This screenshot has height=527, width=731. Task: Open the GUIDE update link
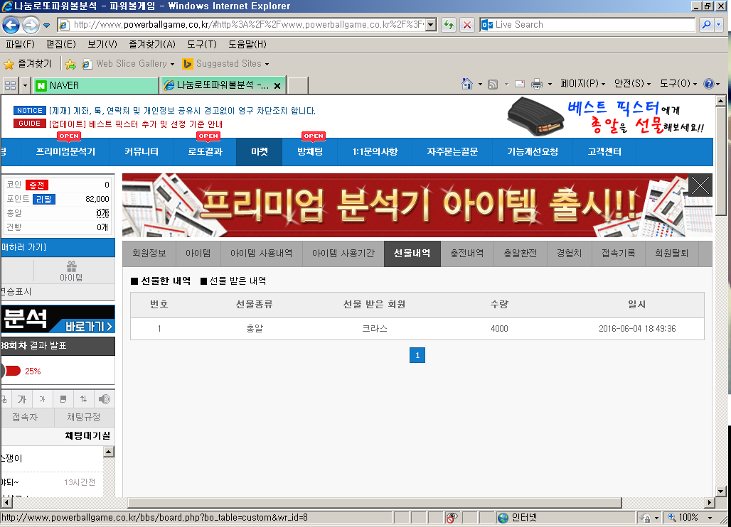point(136,124)
